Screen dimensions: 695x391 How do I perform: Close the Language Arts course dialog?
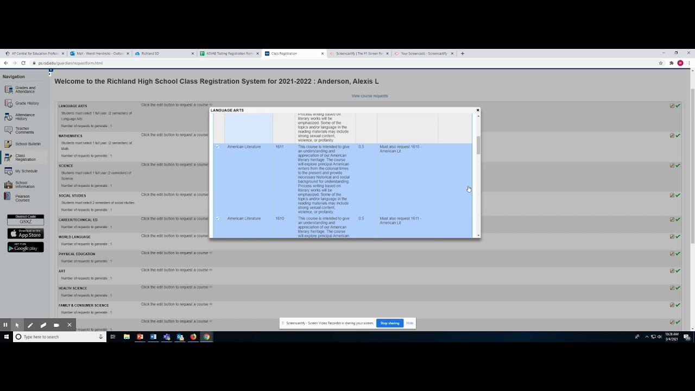(478, 110)
